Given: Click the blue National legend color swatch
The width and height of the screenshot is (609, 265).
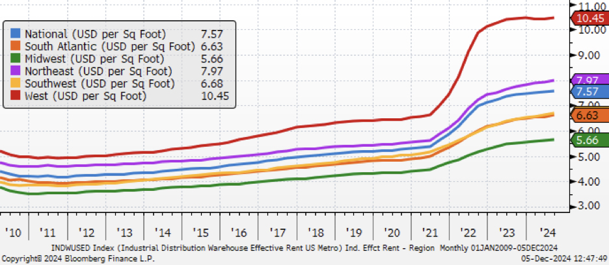Looking at the screenshot, I should pyautogui.click(x=15, y=34).
